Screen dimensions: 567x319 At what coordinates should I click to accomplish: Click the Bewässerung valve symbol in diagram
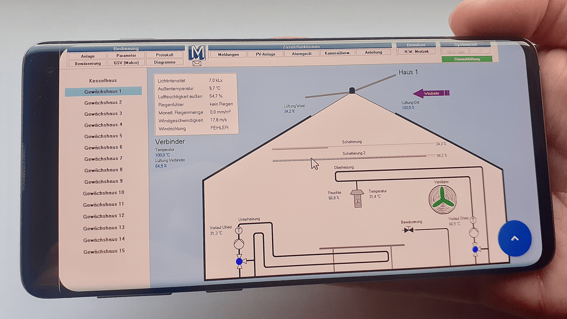[x=409, y=230]
